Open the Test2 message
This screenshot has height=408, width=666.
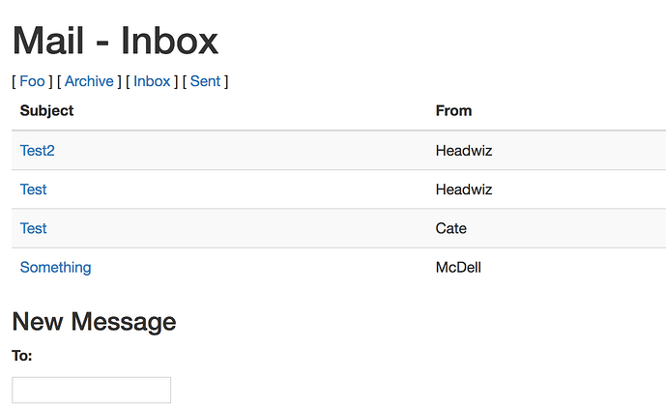tap(38, 151)
